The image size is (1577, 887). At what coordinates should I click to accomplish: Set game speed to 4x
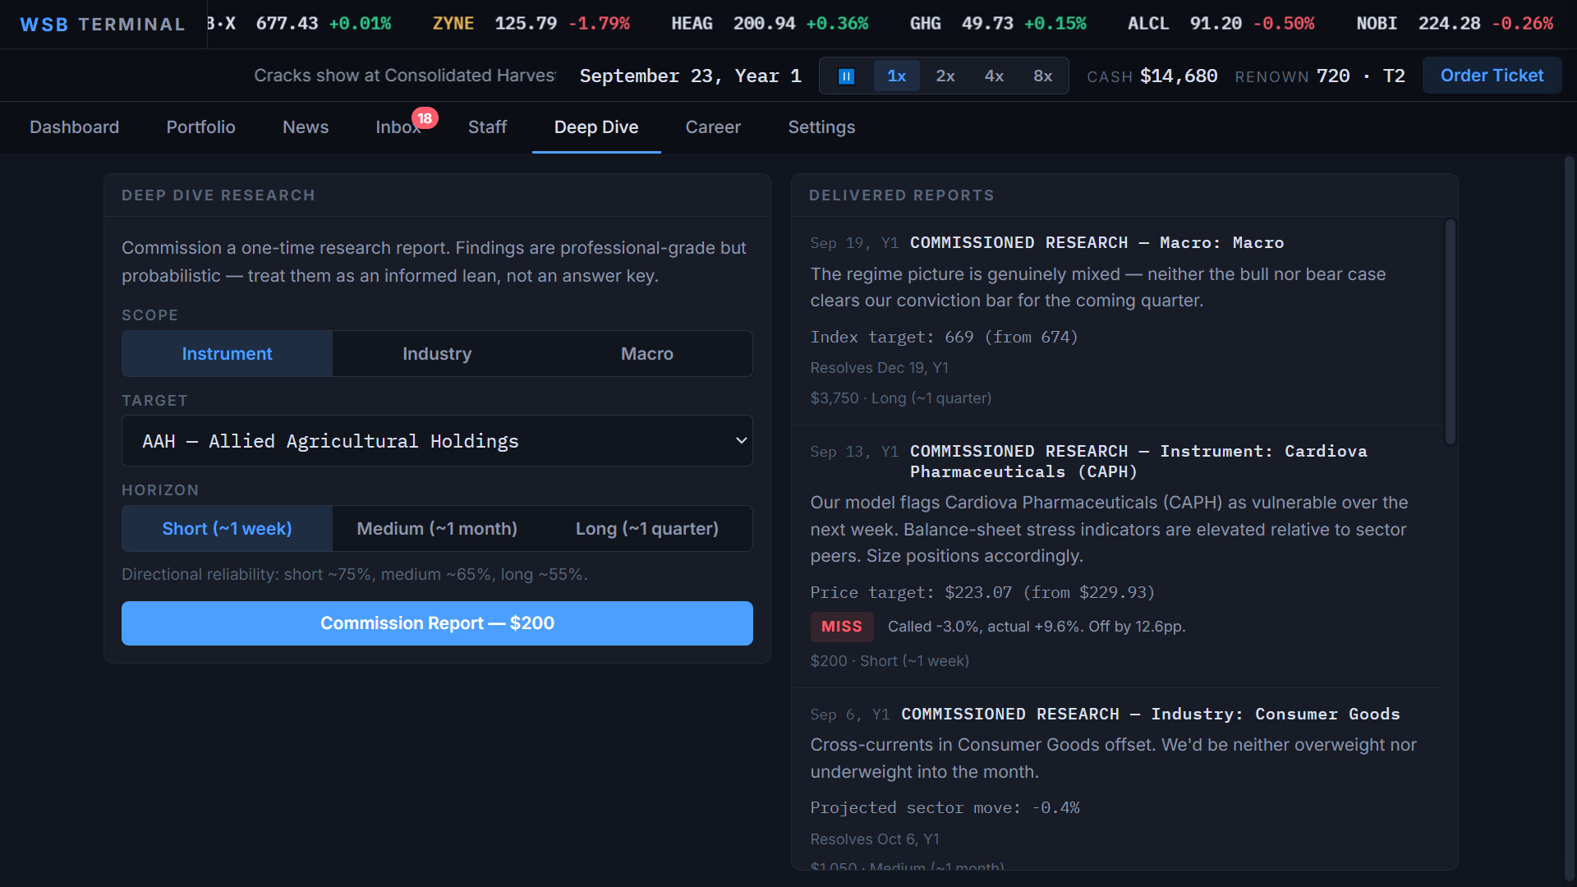994,76
